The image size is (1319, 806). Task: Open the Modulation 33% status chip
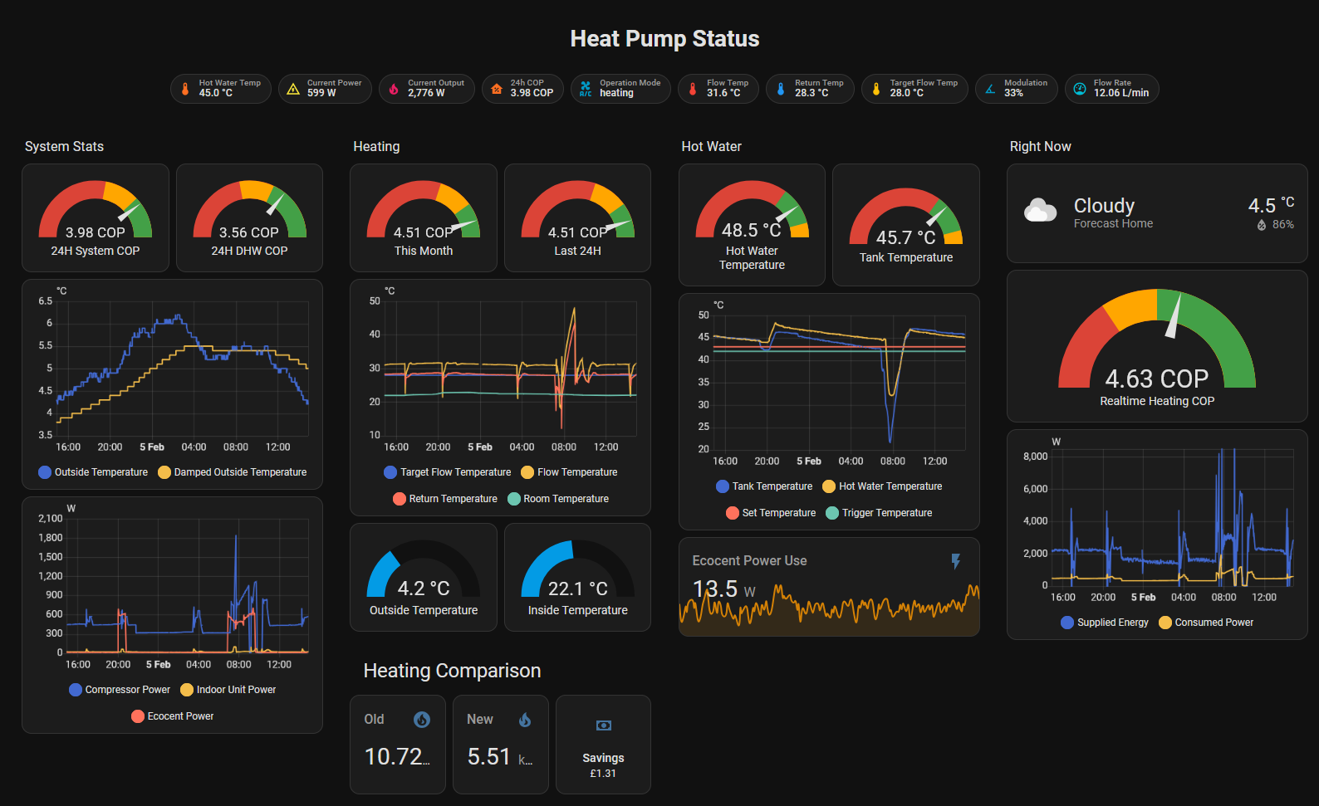point(1016,89)
